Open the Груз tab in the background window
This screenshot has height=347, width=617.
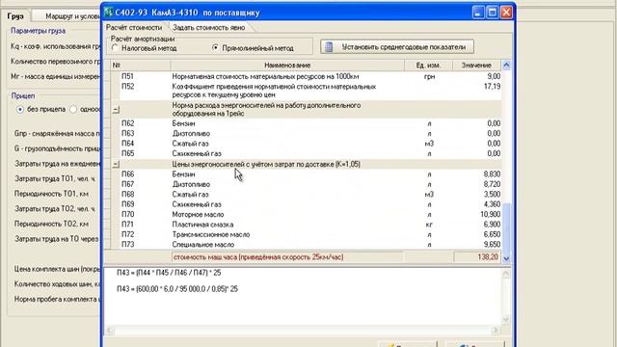click(15, 16)
